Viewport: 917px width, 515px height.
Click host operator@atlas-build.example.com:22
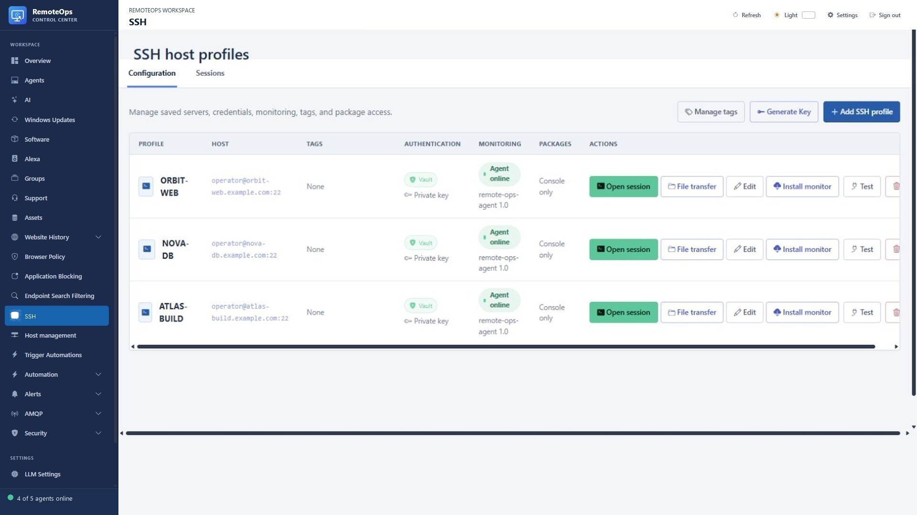(x=250, y=312)
